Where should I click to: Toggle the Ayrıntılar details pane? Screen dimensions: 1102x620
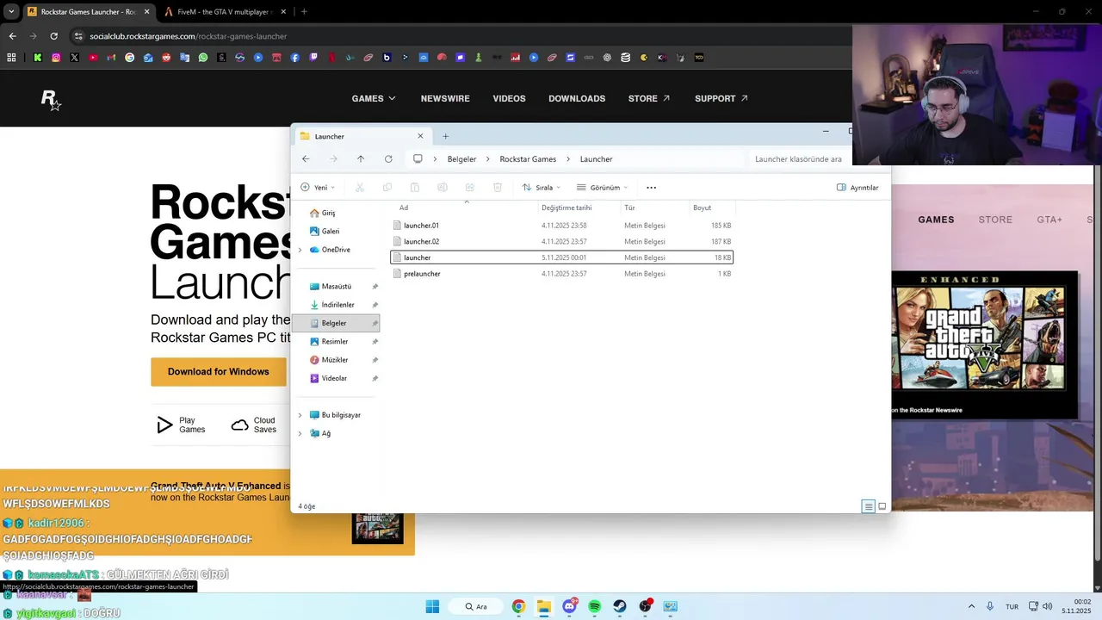click(857, 188)
